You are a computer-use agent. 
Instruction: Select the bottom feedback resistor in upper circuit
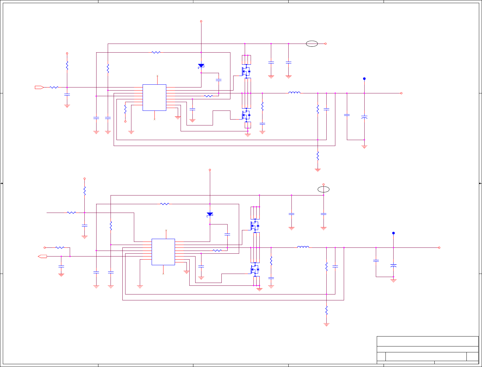click(318, 156)
